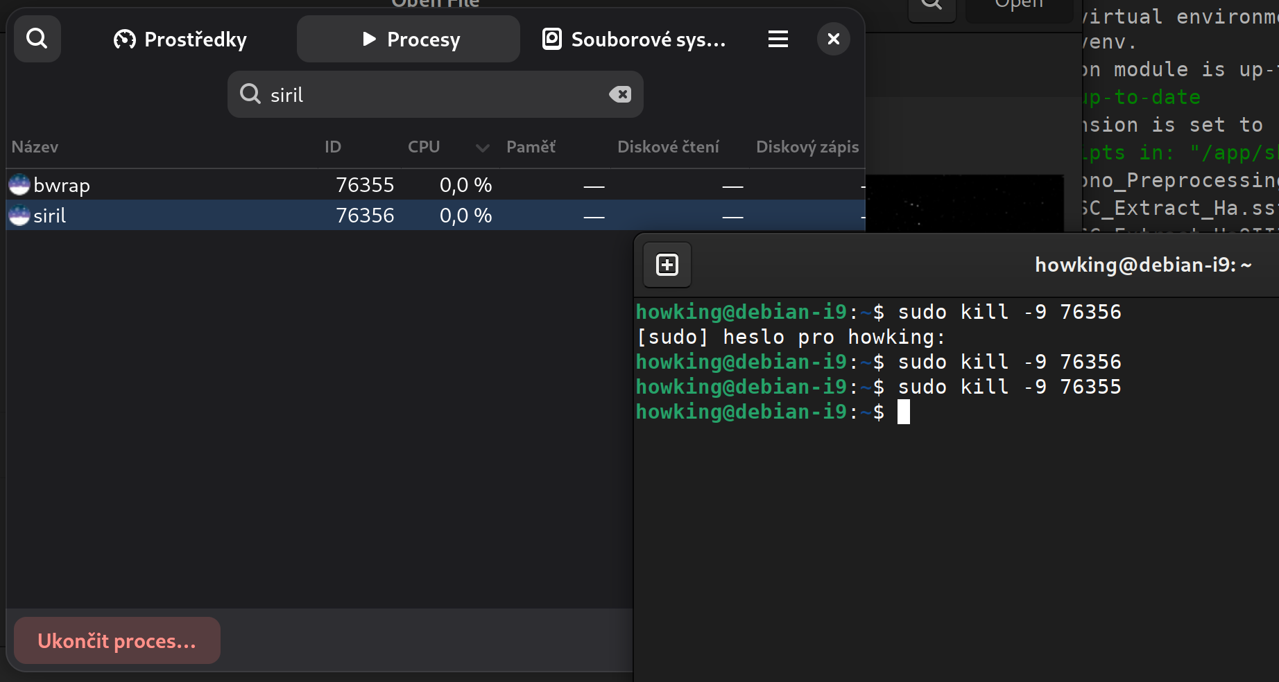Screen dimensions: 1279x682
Task: Click the Ukončit proces button
Action: [x=117, y=640]
